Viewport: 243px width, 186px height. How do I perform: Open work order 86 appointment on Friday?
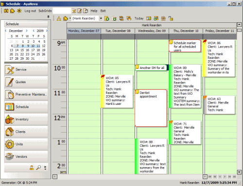(219, 58)
